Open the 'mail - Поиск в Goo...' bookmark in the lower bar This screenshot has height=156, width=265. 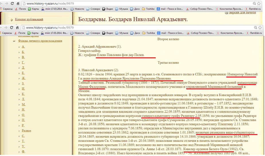point(170,33)
